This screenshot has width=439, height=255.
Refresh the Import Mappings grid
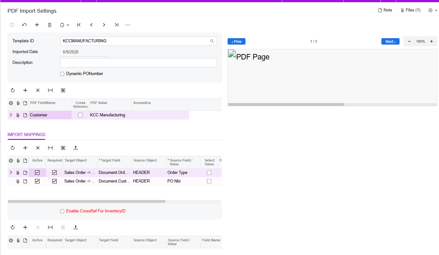tap(13, 148)
